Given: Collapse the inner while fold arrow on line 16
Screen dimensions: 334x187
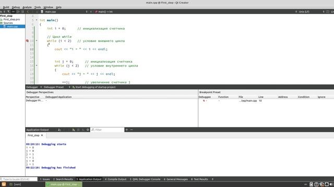Looking at the screenshot, I should coord(37,65).
